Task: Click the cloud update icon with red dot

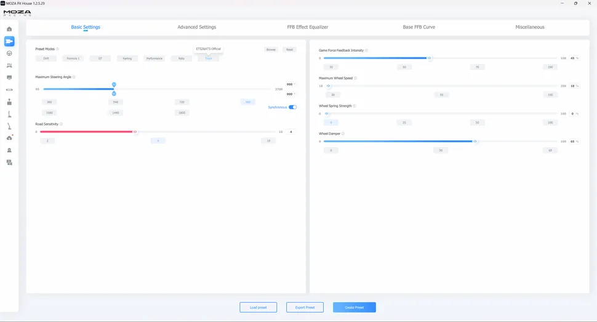Action: (x=9, y=138)
